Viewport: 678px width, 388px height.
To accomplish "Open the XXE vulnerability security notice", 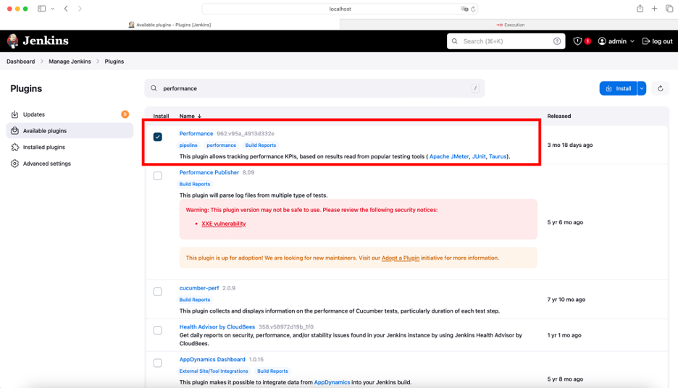I will coord(223,224).
